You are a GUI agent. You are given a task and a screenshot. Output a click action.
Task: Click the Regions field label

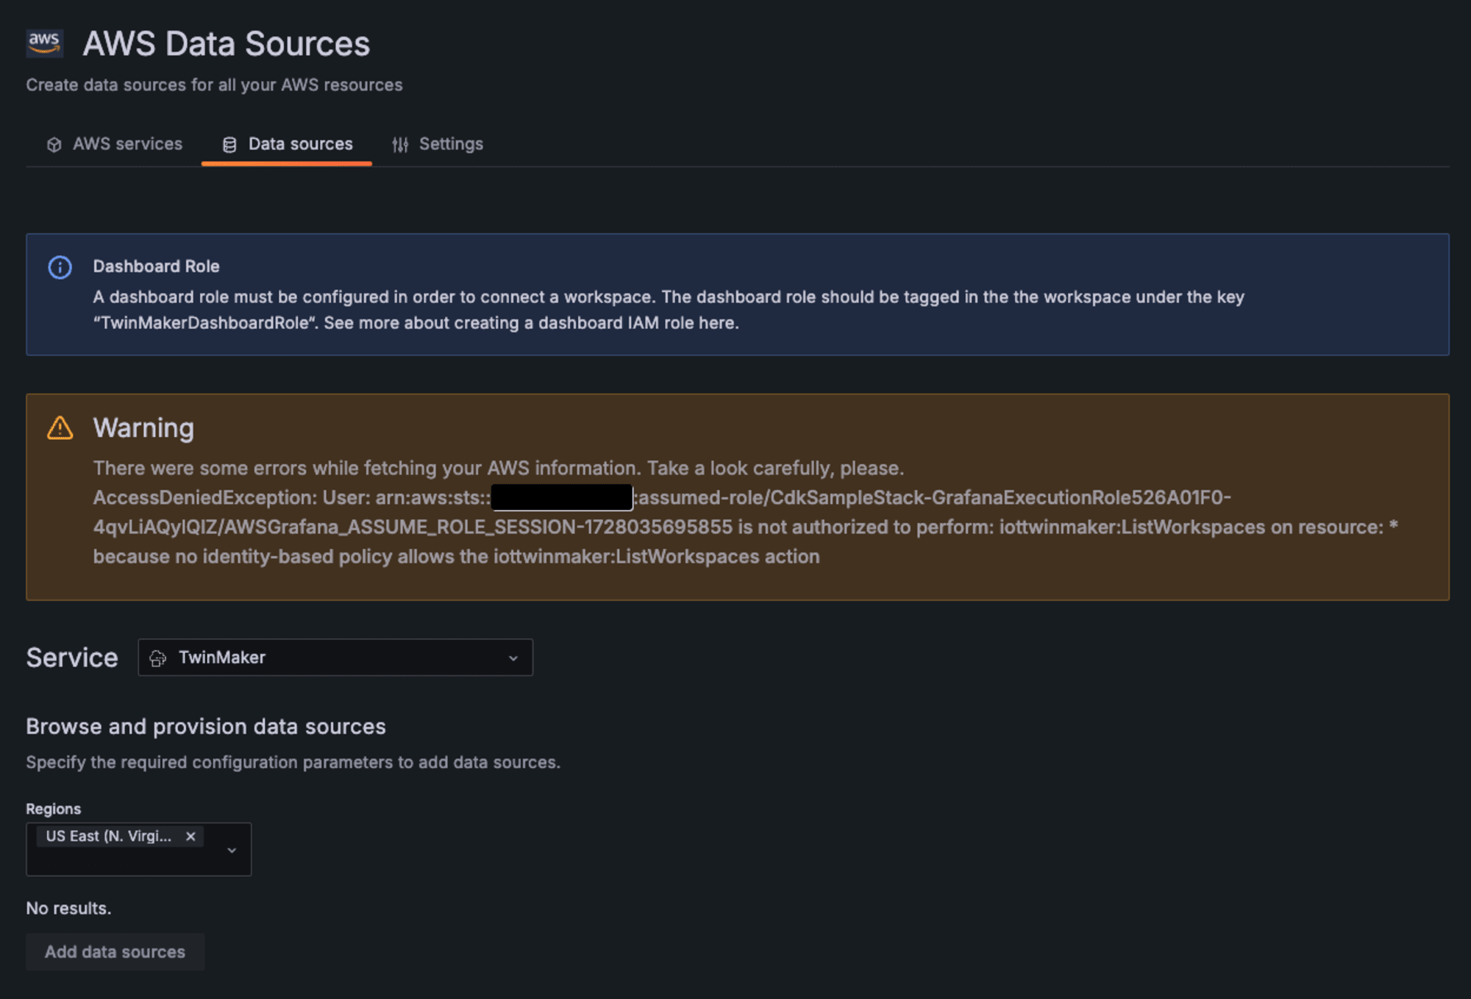click(x=54, y=809)
